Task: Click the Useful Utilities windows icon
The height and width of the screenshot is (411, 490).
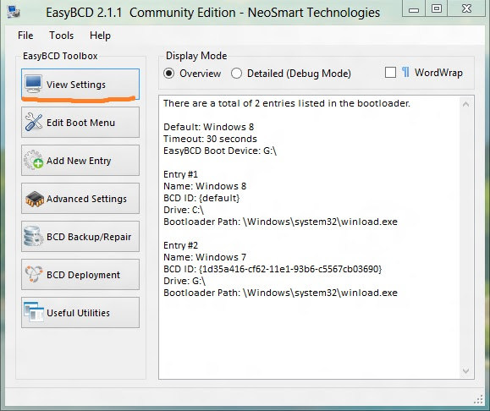Action: point(34,312)
